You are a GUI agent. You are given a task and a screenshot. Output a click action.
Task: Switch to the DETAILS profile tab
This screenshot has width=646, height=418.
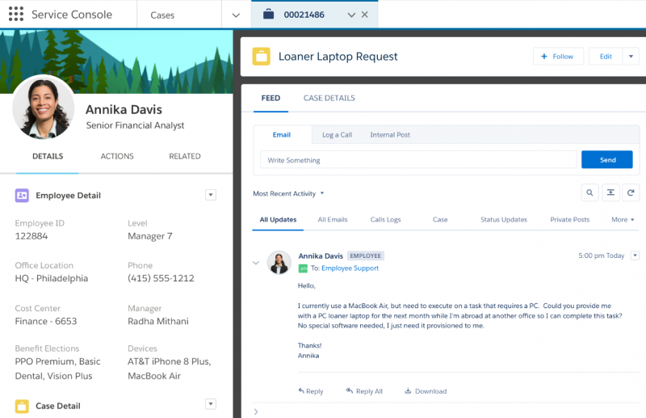coord(48,156)
